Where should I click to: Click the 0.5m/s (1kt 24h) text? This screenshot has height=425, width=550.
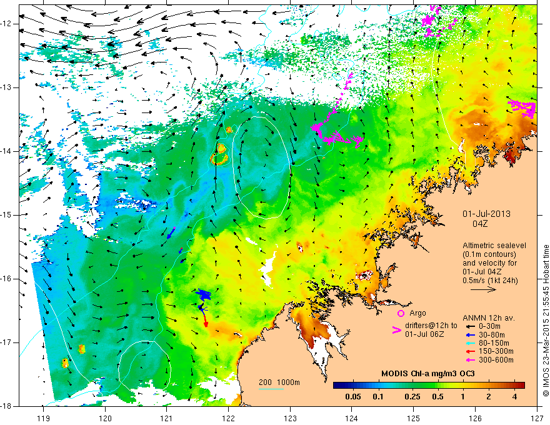[x=491, y=281]
